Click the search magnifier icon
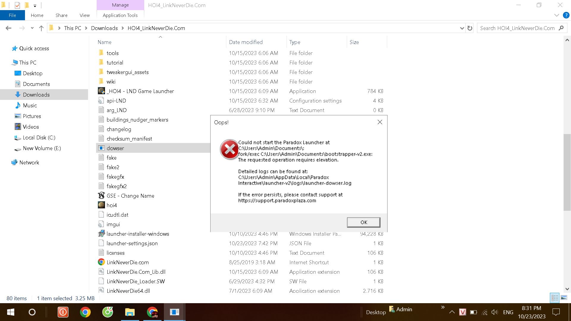This screenshot has width=571, height=321. coord(561,28)
